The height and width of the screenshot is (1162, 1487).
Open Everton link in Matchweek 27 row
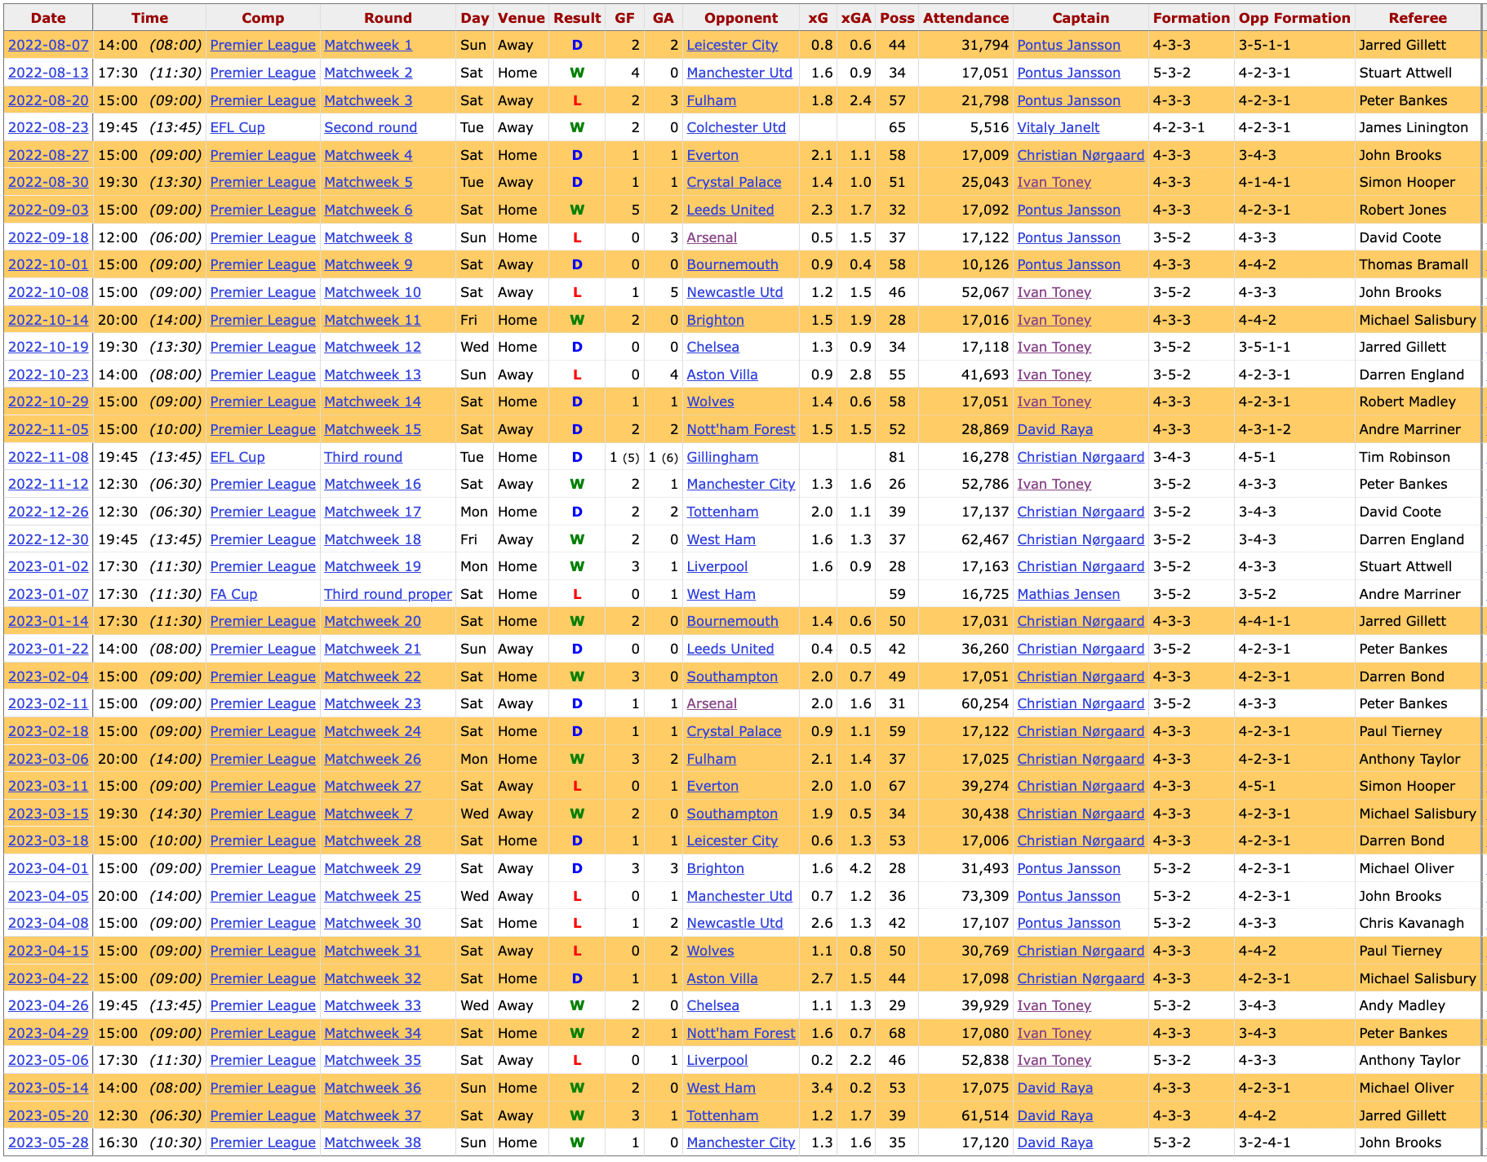point(712,786)
